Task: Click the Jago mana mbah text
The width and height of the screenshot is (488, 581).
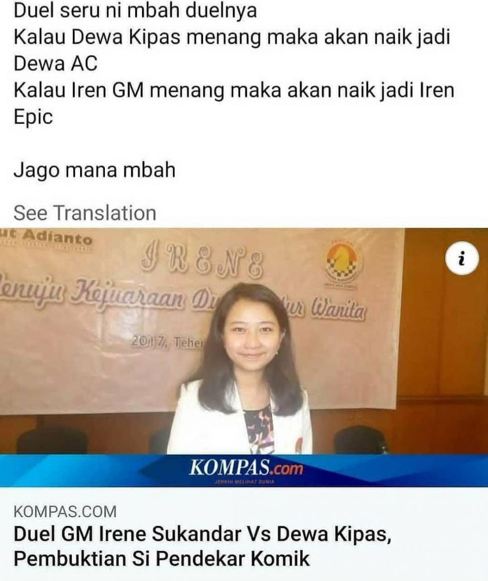Action: coord(94,170)
